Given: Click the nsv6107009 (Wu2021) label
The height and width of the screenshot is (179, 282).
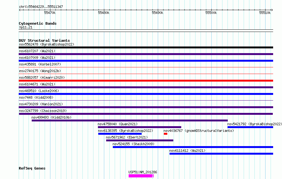Looking at the screenshot, I should pyautogui.click(x=37, y=58).
